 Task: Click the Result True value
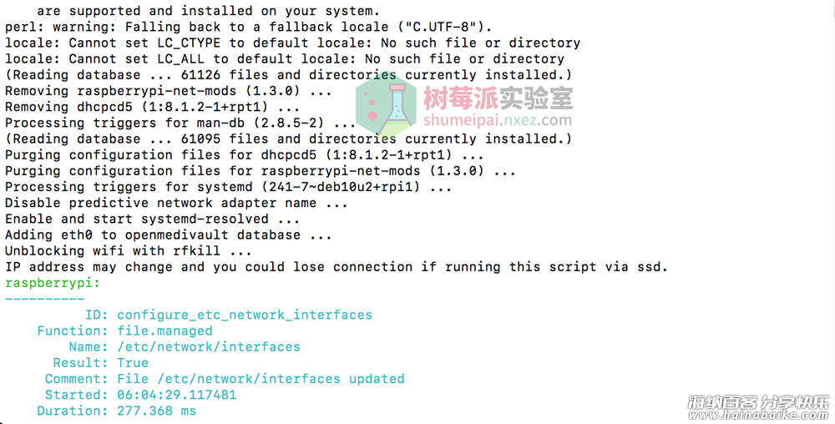tap(133, 363)
